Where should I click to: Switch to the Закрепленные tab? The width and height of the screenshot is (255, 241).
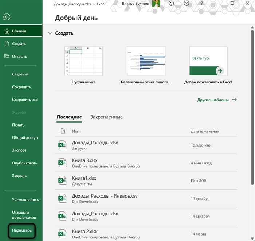[x=106, y=117]
